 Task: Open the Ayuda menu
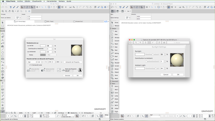[69, 1]
